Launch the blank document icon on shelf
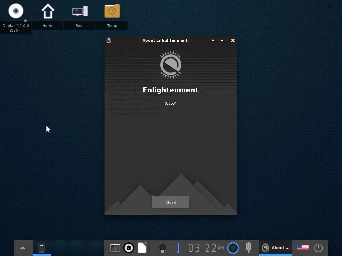Screen dimensions: 342x256 (142, 248)
